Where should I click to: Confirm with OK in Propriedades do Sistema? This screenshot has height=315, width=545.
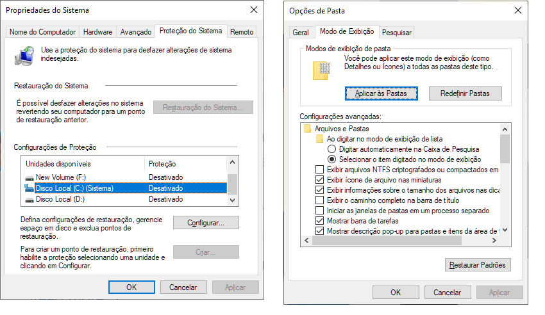coord(131,287)
